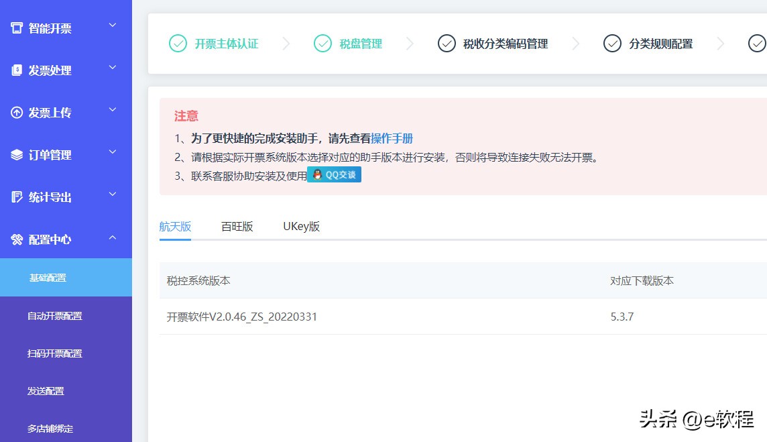Collapse the 配置中心 submenu
767x442 pixels.
[x=112, y=237]
